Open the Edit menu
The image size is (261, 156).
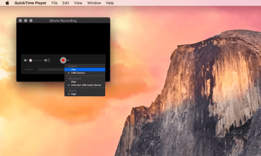tap(65, 3)
